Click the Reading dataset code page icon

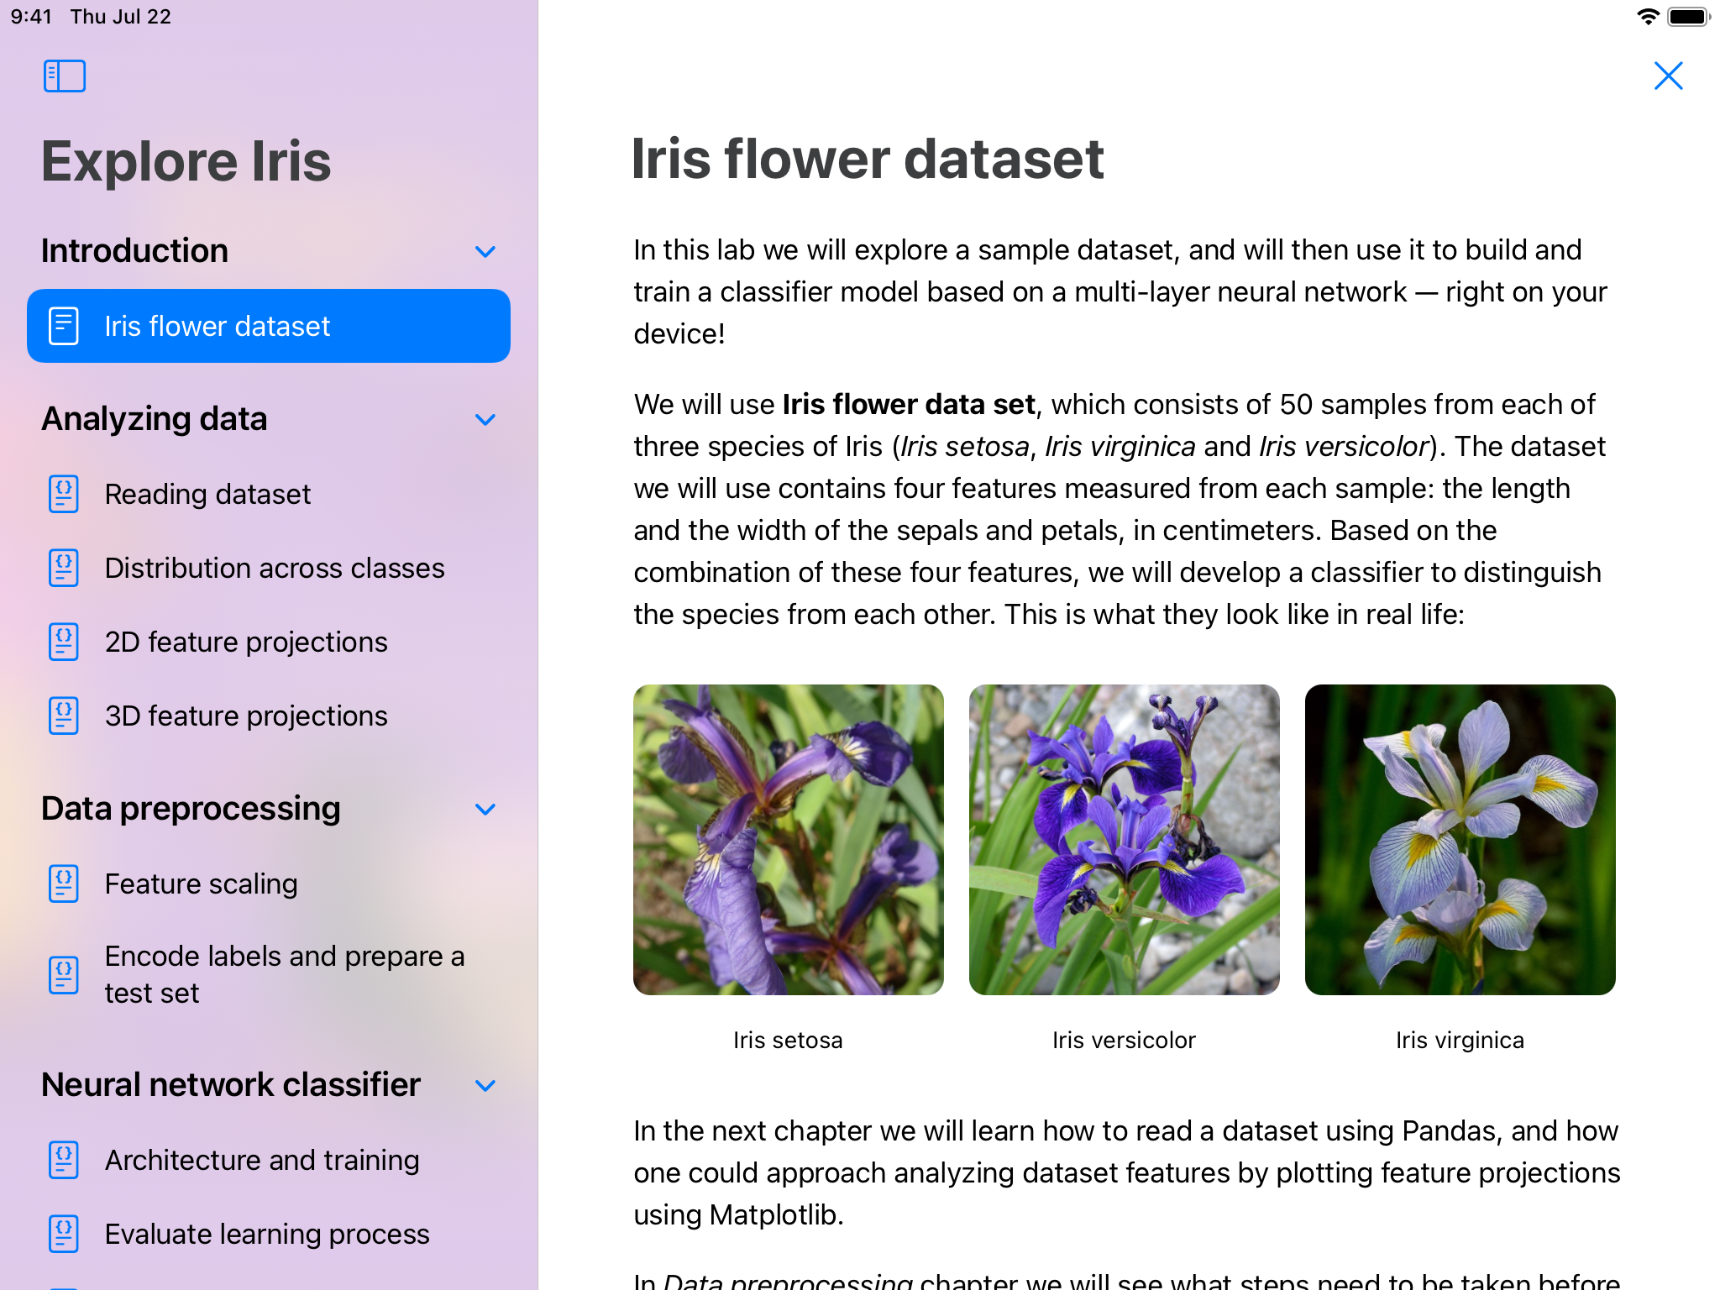coord(64,494)
